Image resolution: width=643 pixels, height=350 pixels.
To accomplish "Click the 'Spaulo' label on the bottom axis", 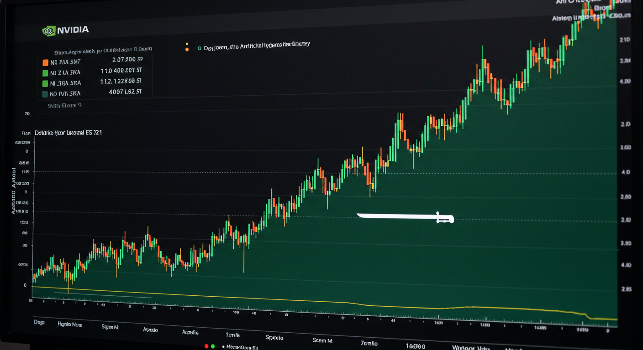I will (274, 338).
